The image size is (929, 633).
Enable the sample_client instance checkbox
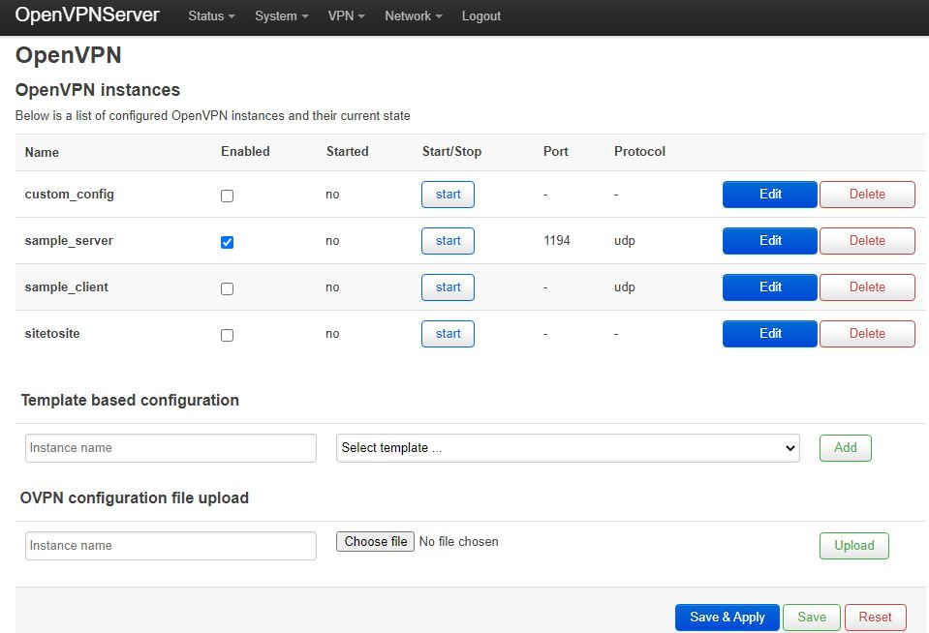click(227, 288)
